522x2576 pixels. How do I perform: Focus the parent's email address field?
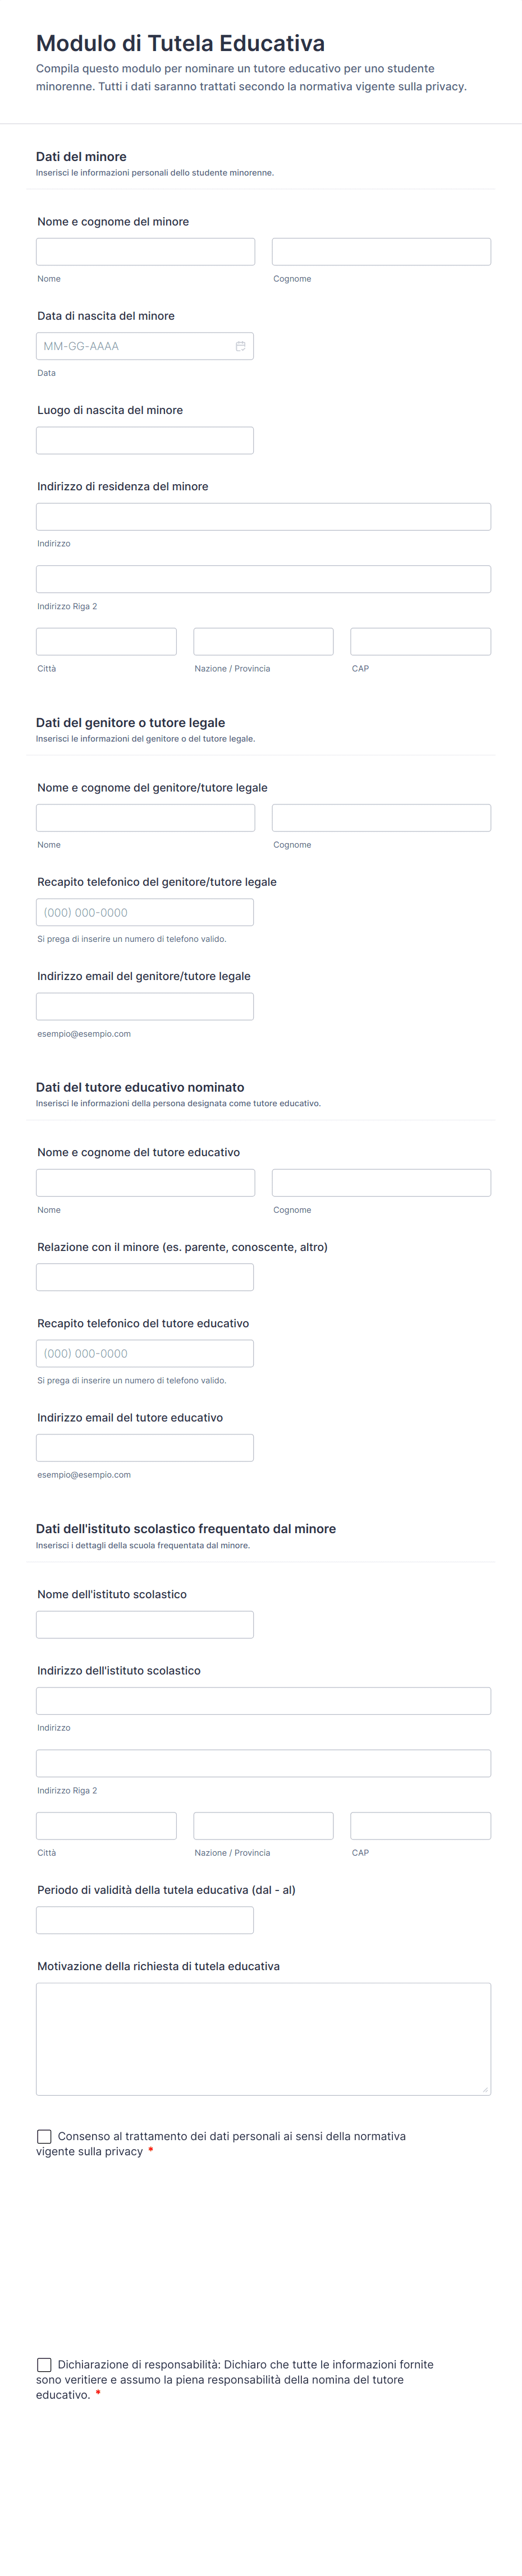click(x=145, y=1007)
